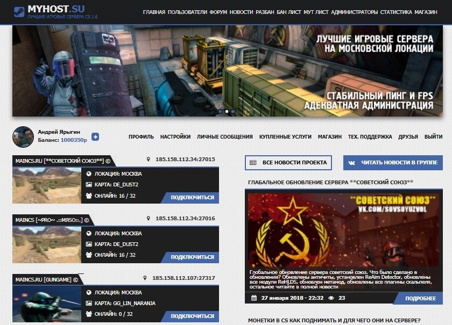Screen dimensions: 452x325
Task: Open Мут лист in top menu
Action: tap(316, 12)
